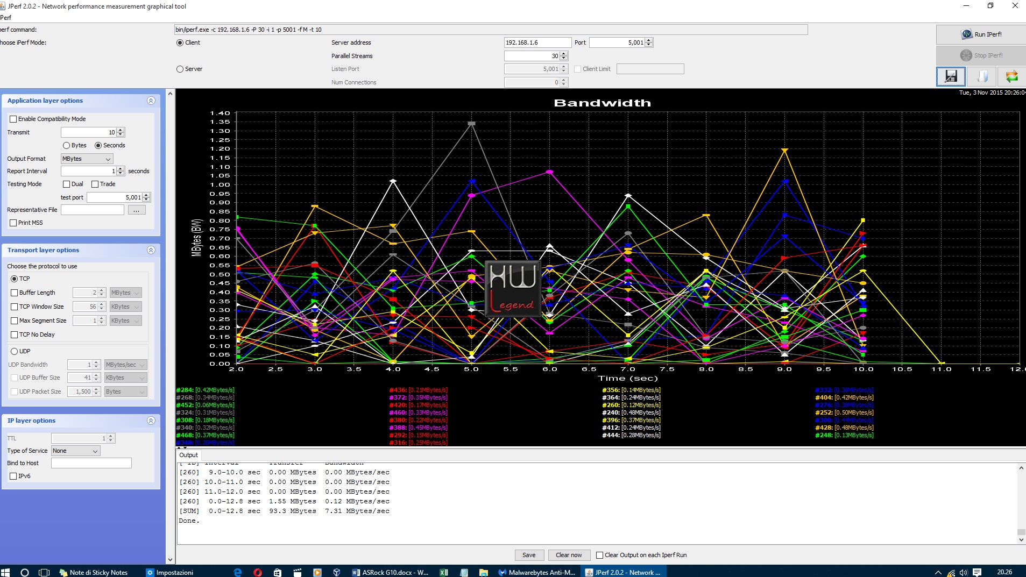Open Cortana search circle icon
Screen dimensions: 1026x577
[x=24, y=572]
